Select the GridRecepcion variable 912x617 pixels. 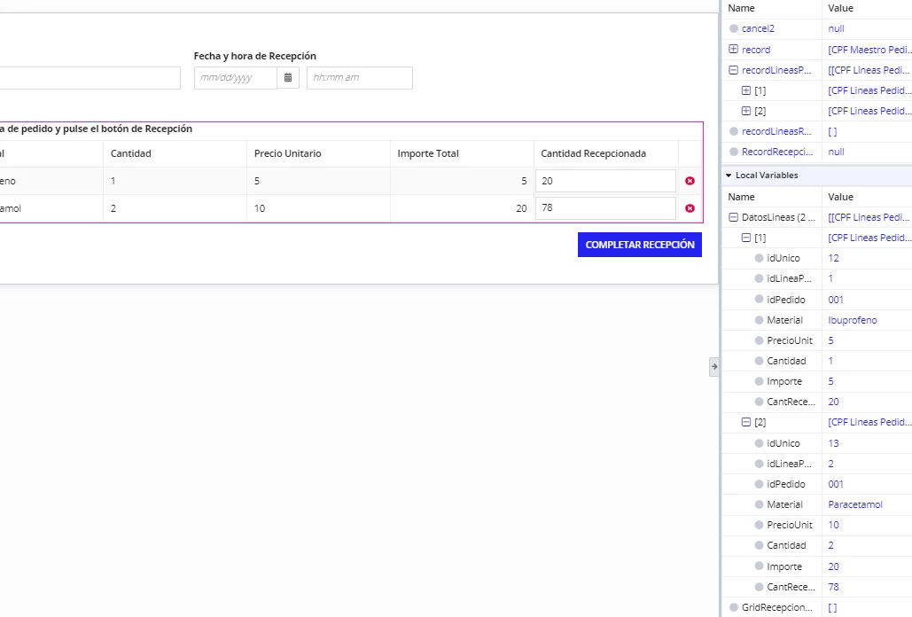click(777, 607)
